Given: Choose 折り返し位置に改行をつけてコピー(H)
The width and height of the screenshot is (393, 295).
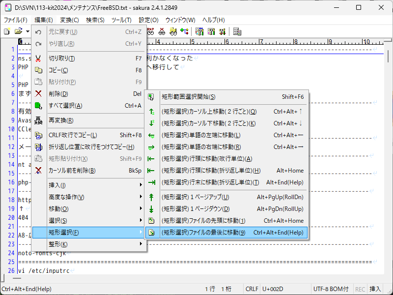Looking at the screenshot, I should [x=89, y=147].
